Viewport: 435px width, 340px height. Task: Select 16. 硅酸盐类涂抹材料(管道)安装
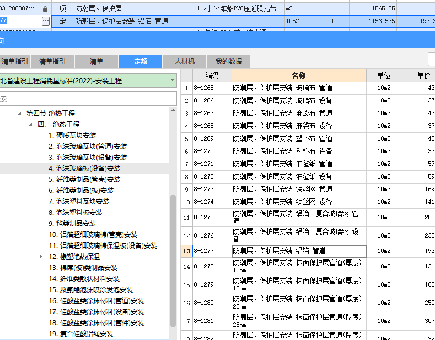pos(96,301)
